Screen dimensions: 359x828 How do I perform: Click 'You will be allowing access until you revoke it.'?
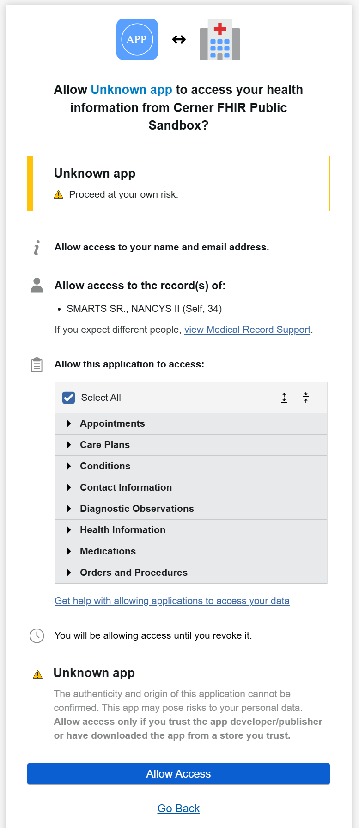[x=153, y=635]
